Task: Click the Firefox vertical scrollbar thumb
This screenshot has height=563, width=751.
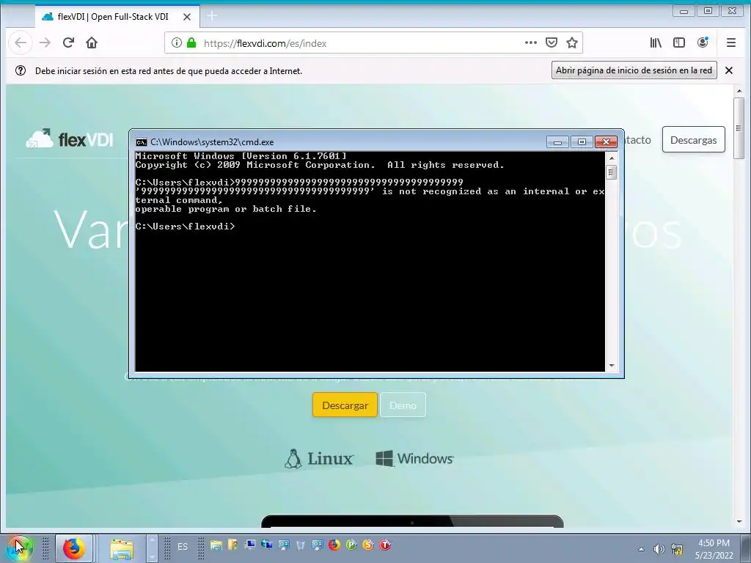Action: (x=739, y=128)
